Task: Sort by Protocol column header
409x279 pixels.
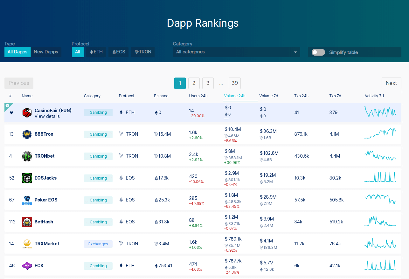Action: tap(127, 96)
